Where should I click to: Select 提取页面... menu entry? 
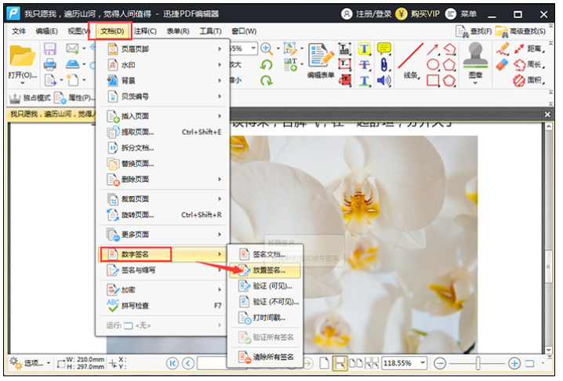coord(162,132)
